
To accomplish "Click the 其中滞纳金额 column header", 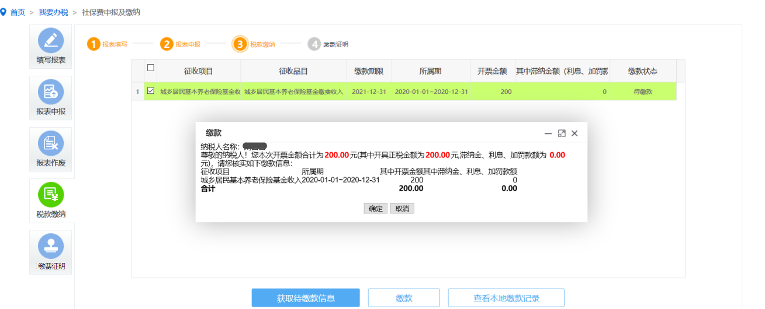I will pyautogui.click(x=562, y=71).
